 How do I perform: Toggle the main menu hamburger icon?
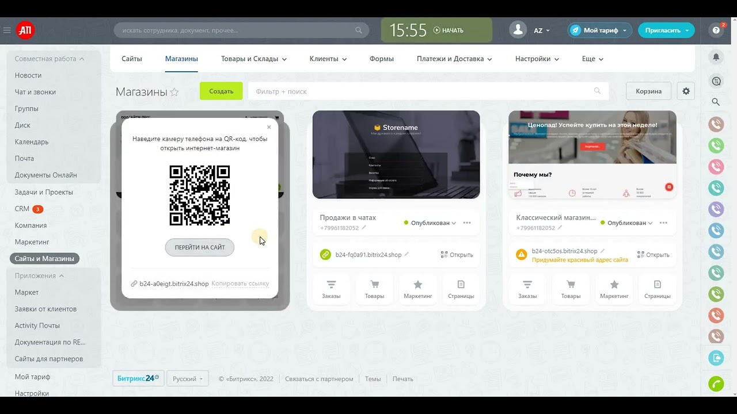point(7,30)
